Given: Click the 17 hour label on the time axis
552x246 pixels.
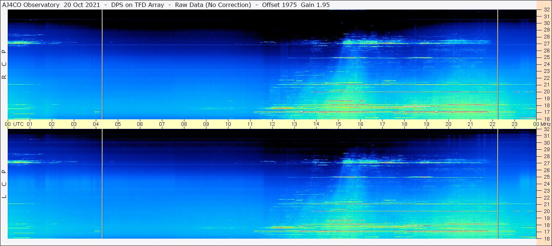Looking at the screenshot, I should (382, 124).
